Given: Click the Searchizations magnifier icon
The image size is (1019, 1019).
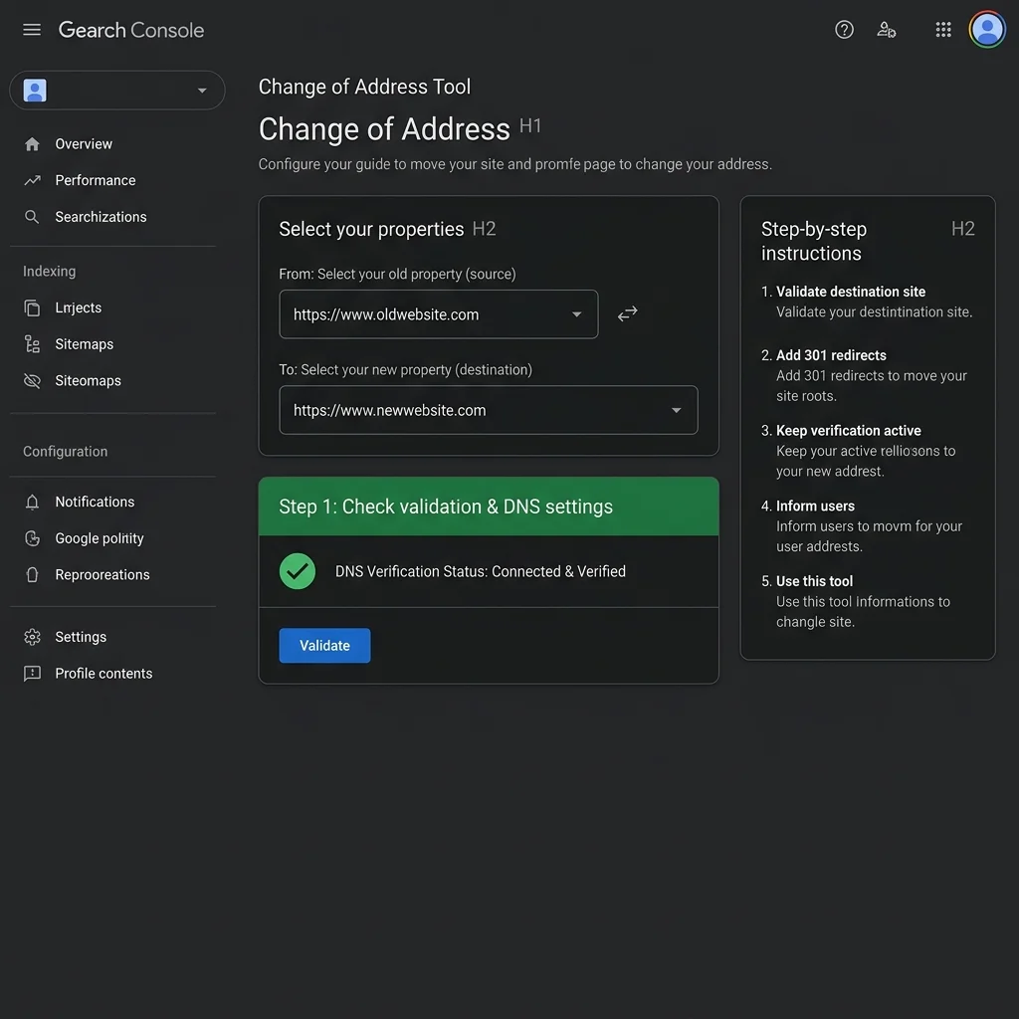Looking at the screenshot, I should pos(32,217).
